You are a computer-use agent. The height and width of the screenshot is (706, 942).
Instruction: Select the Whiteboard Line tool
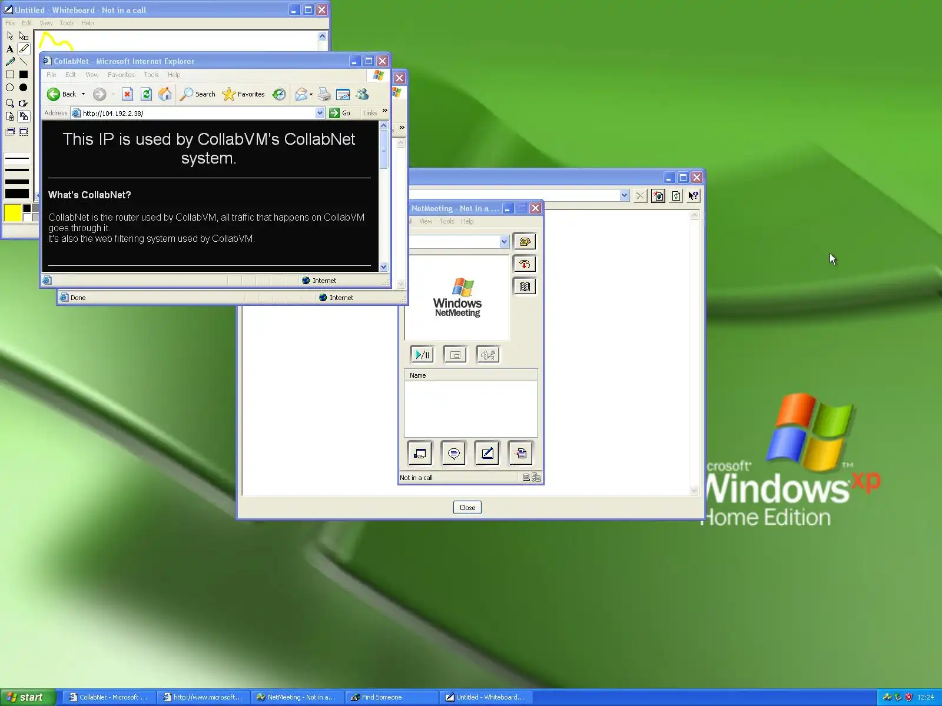(x=24, y=62)
